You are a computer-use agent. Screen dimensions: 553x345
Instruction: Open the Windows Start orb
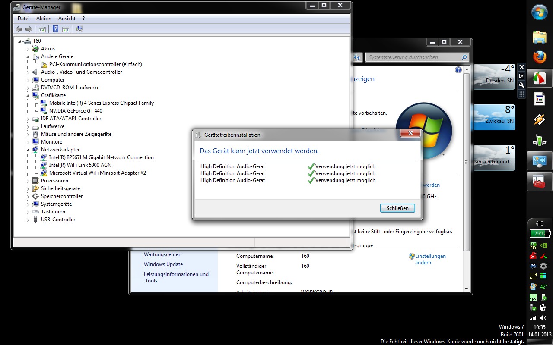point(540,12)
